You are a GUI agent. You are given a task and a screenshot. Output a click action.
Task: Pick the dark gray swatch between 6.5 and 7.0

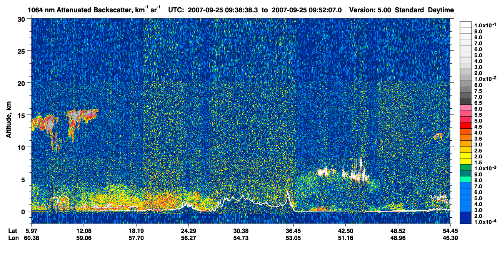[466, 101]
